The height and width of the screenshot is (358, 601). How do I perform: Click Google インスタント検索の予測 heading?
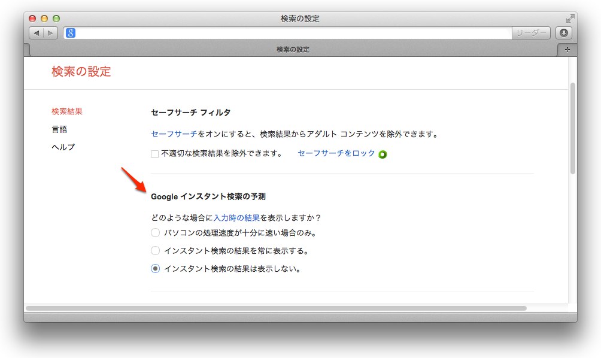pyautogui.click(x=208, y=196)
